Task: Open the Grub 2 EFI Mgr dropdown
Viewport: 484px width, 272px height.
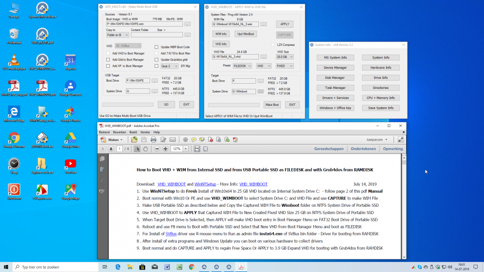Action: coord(169,66)
